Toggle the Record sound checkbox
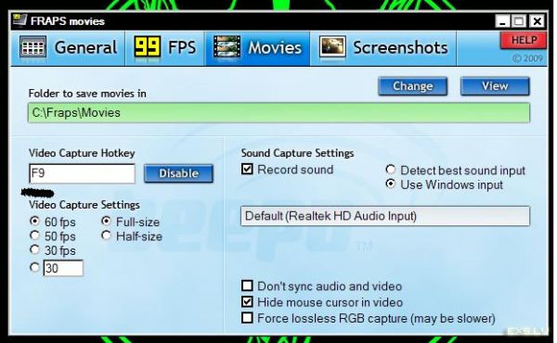557x343 pixels. click(x=247, y=170)
